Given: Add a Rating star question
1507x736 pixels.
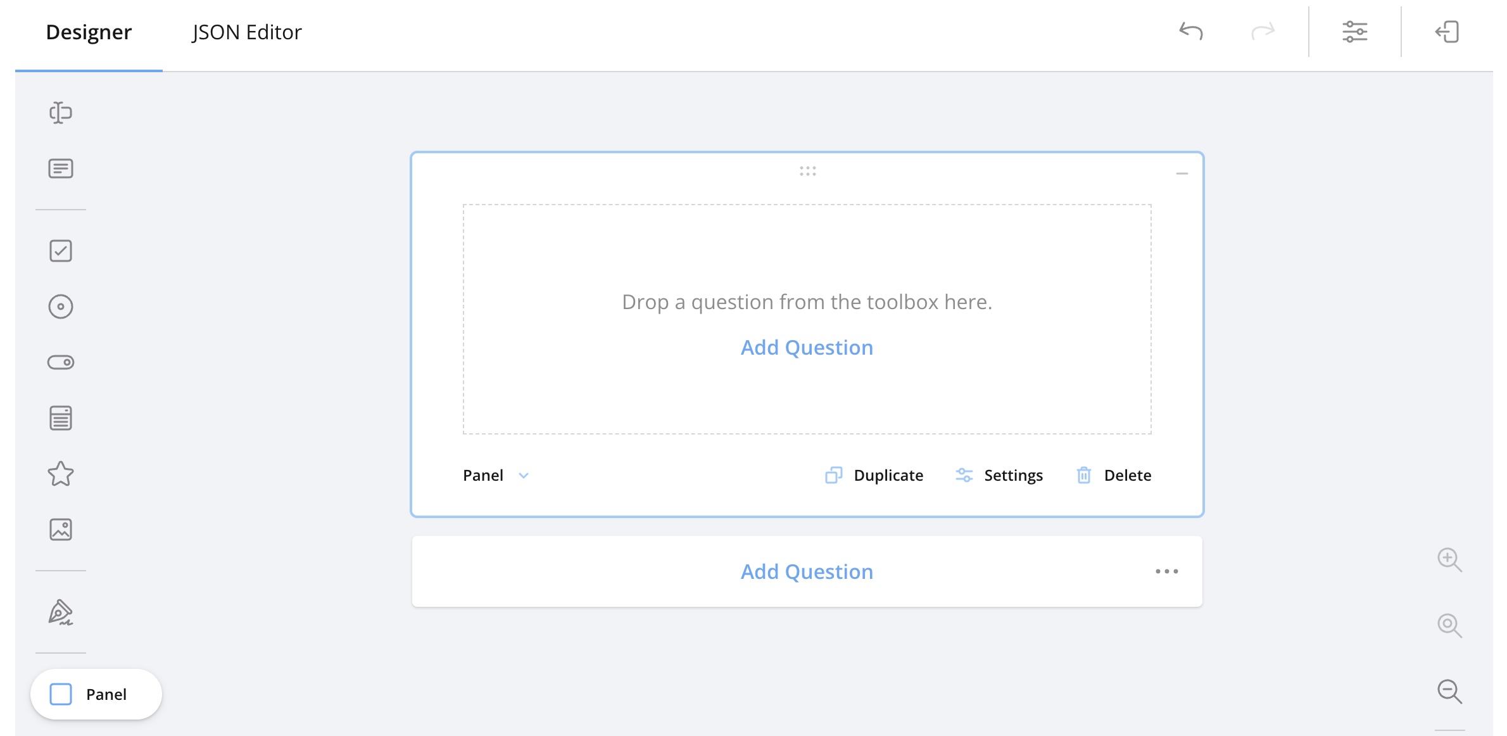Looking at the screenshot, I should click(61, 474).
